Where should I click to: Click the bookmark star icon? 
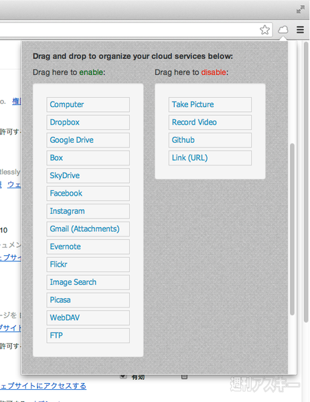264,29
